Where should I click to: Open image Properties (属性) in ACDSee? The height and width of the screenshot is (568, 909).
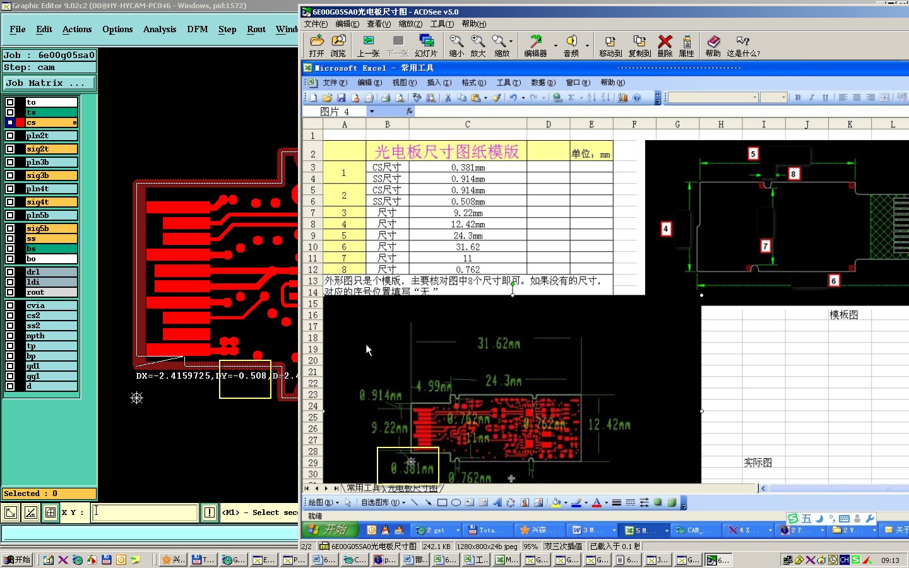coord(687,42)
